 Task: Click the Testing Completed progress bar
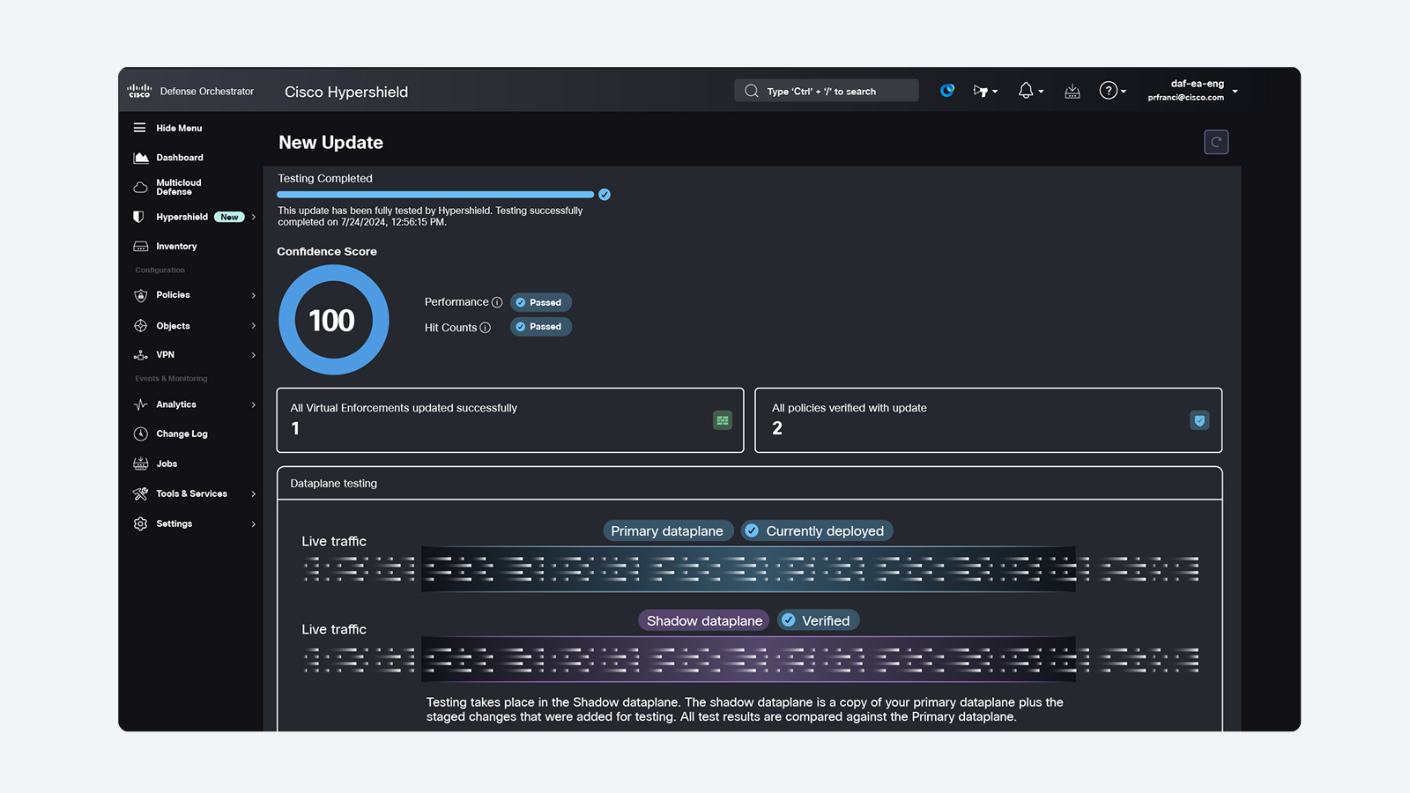(x=435, y=195)
